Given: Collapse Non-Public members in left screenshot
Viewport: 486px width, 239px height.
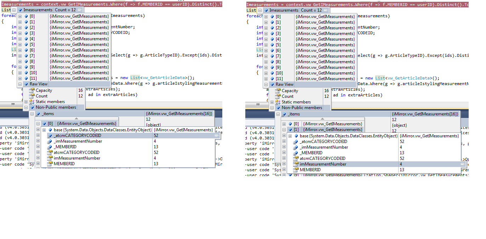Looking at the screenshot, I should tap(26, 107).
